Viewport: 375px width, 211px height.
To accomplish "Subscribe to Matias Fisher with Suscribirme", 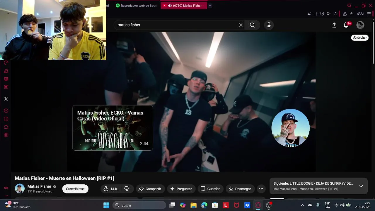I will 75,189.
